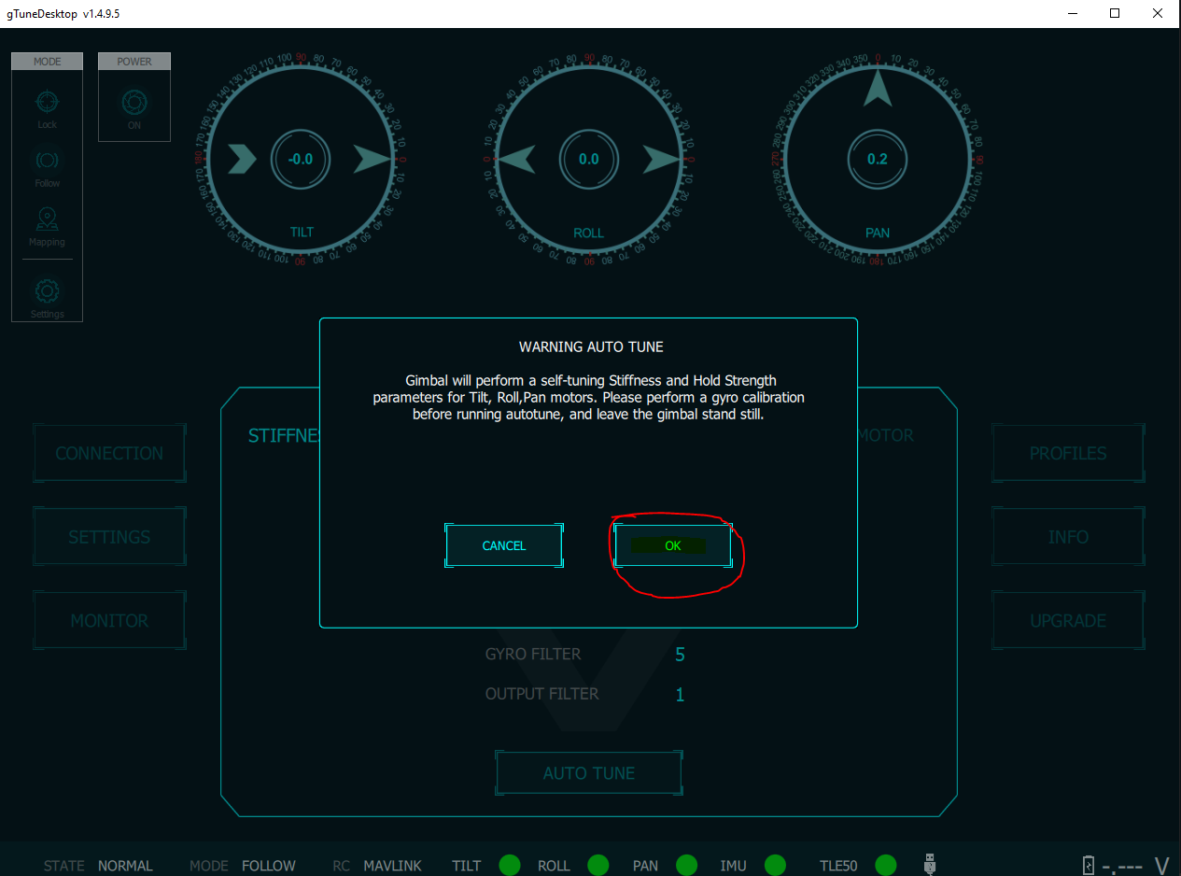Cancel the auto tune warning

(504, 545)
